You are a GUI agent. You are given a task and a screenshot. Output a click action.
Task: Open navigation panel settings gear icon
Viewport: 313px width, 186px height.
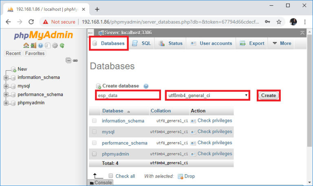click(55, 45)
